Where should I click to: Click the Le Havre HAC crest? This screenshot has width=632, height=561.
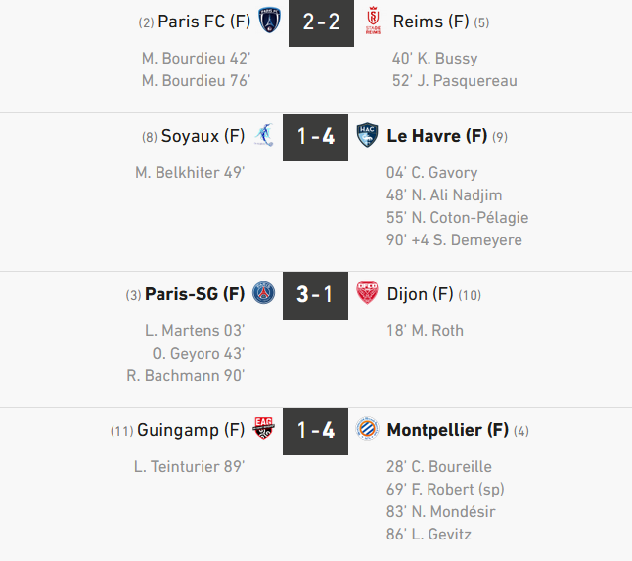[368, 136]
